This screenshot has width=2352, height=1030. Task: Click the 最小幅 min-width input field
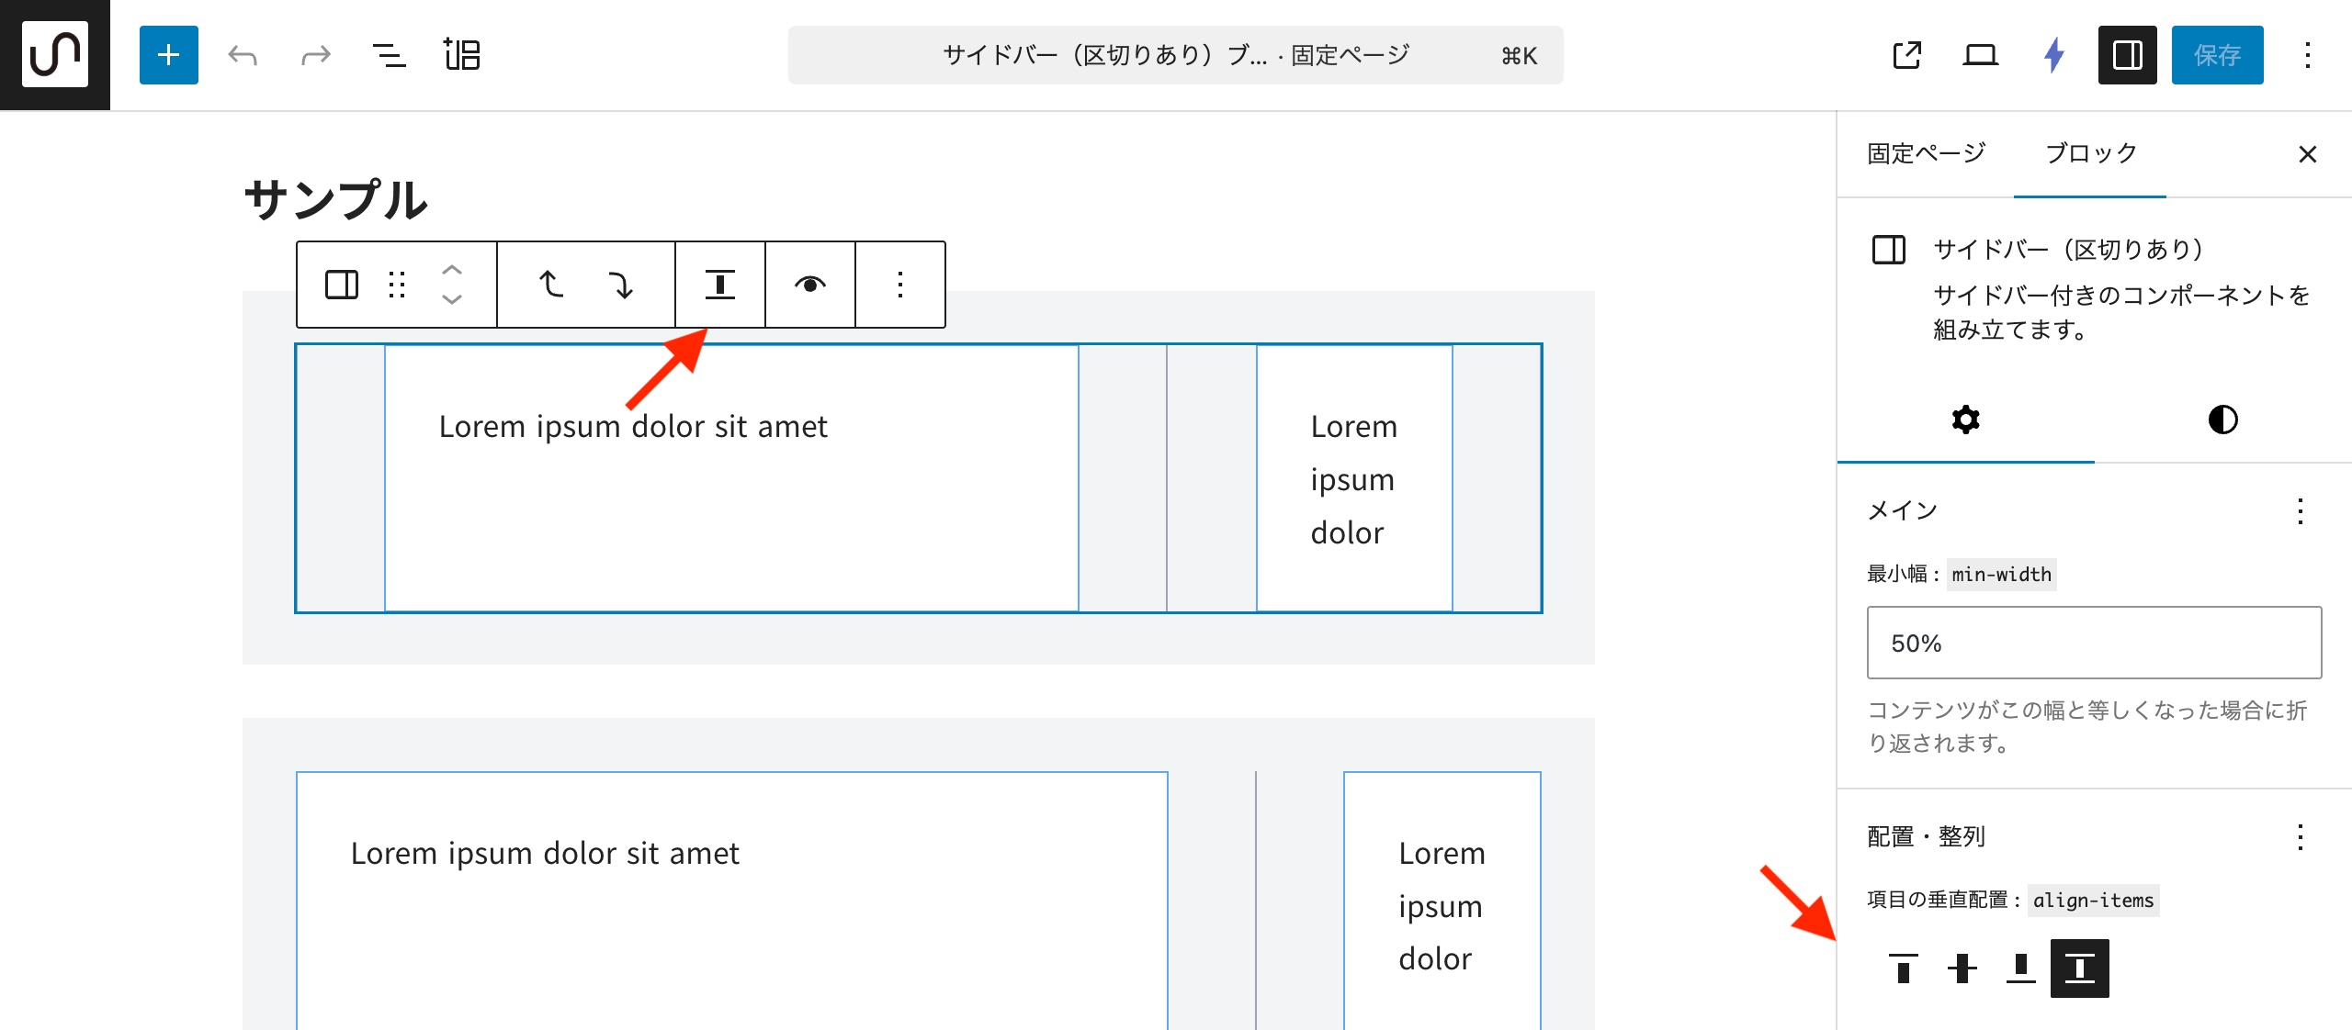click(2093, 643)
